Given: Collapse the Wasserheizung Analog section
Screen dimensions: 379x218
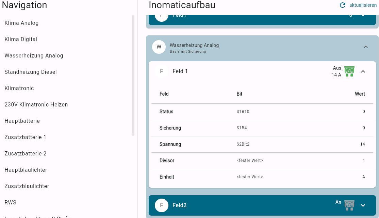Looking at the screenshot, I should (x=366, y=47).
